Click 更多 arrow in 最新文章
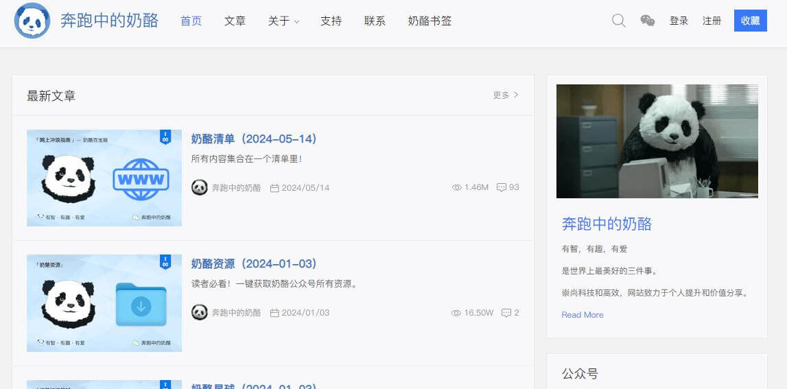Image resolution: width=787 pixels, height=389 pixels. point(506,95)
